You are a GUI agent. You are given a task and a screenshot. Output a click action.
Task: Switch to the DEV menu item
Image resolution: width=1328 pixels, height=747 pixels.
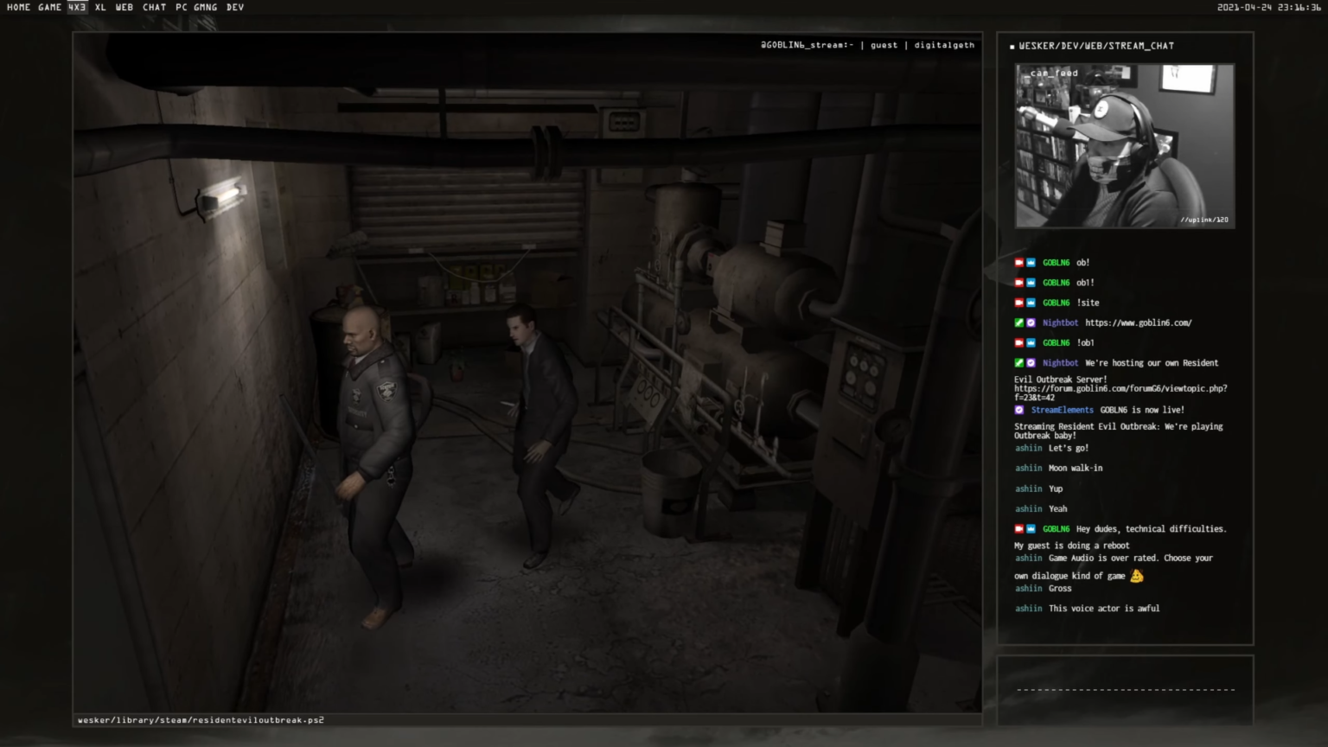coord(235,7)
